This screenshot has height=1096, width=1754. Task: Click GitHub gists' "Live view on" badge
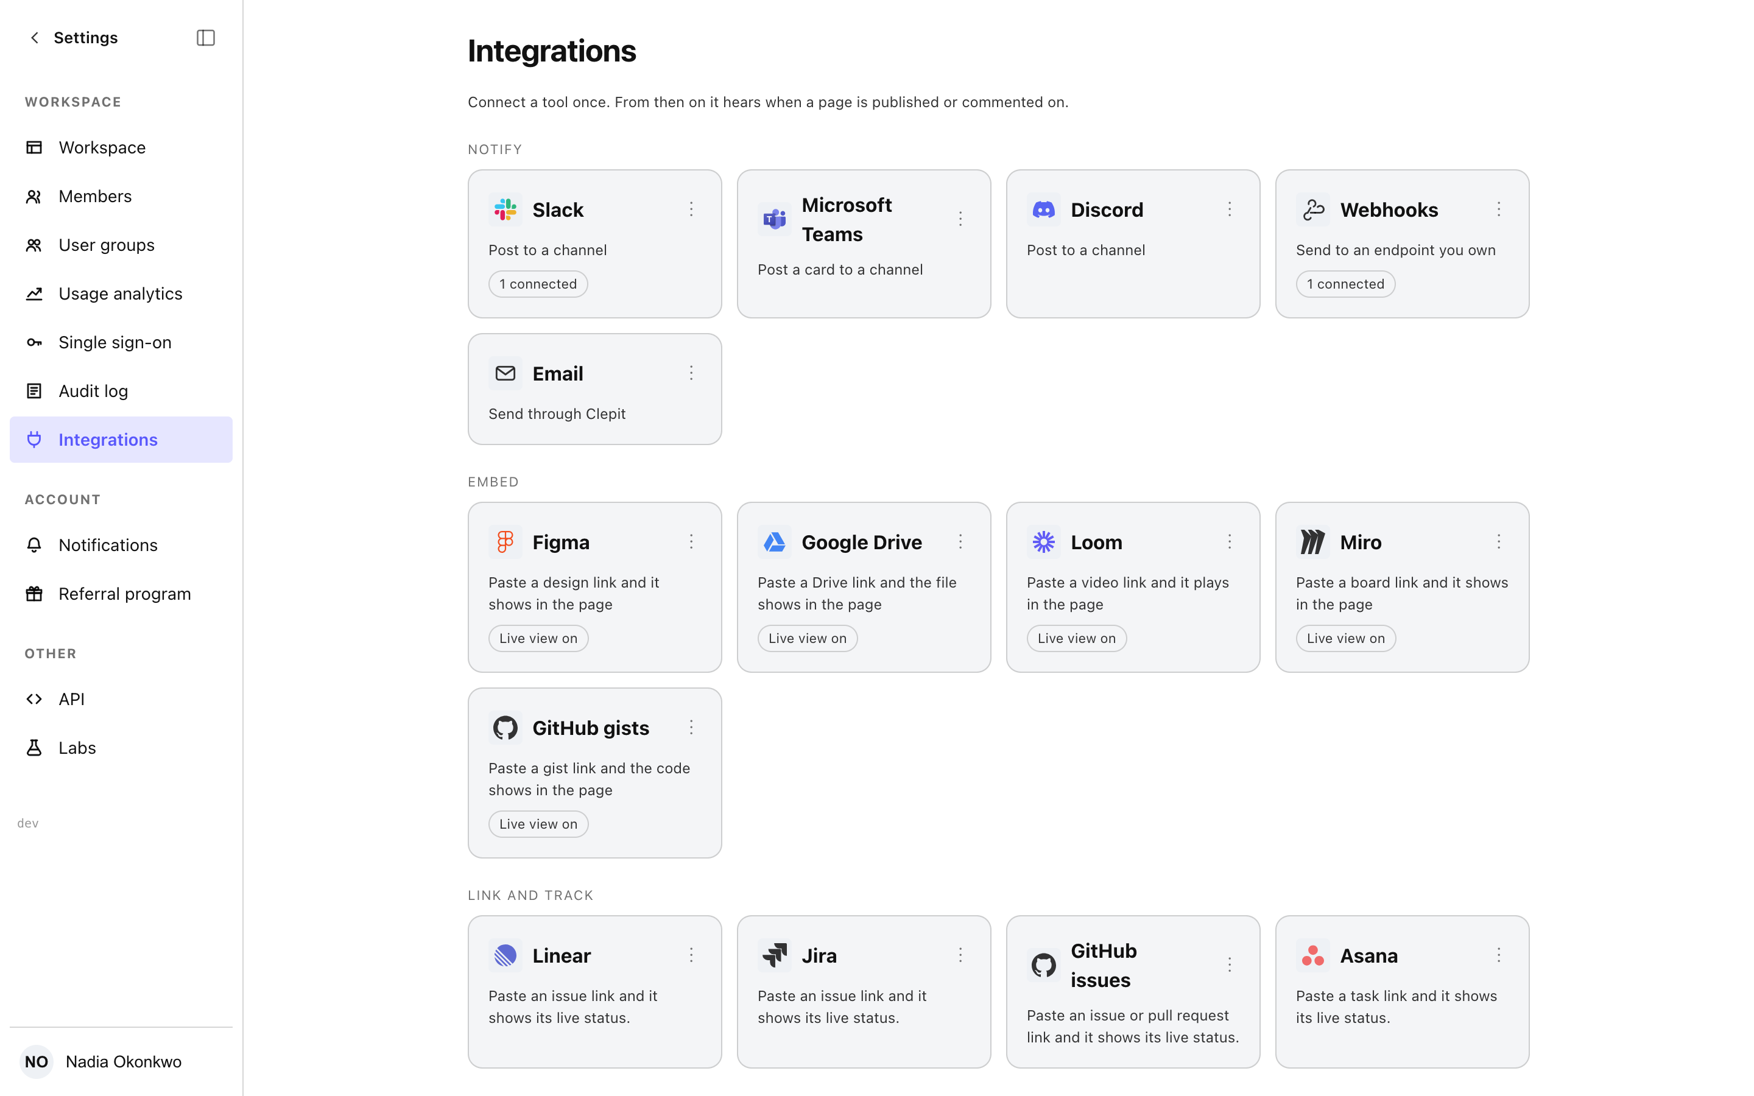(538, 824)
